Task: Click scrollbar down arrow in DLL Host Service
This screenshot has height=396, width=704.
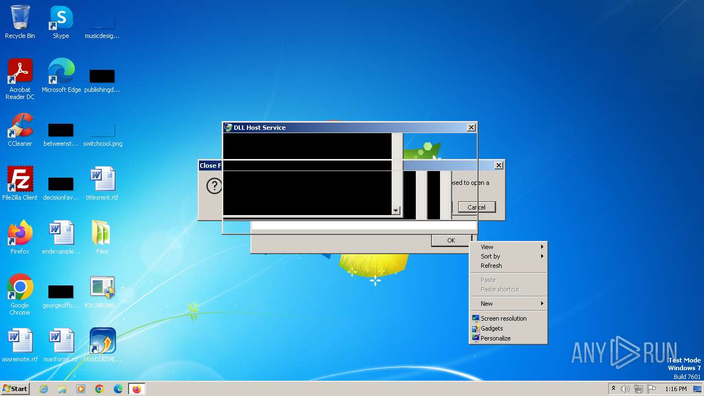Action: [x=395, y=211]
